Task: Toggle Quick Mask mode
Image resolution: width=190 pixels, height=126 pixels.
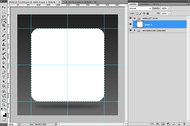Action: pyautogui.click(x=3, y=120)
